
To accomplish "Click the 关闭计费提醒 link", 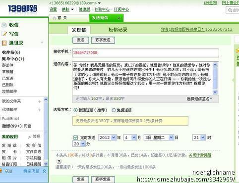I will point(200,155).
